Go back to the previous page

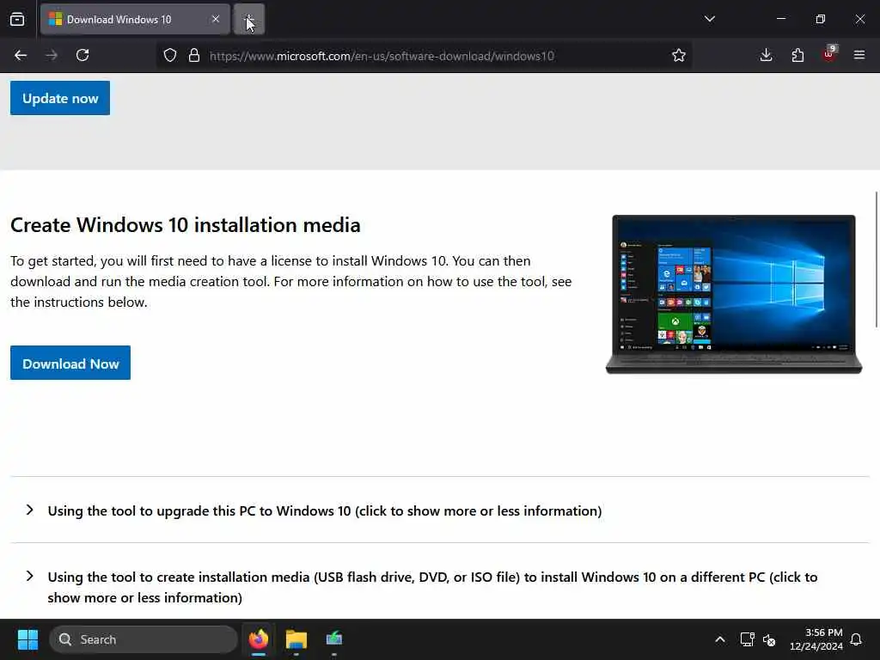pos(21,55)
